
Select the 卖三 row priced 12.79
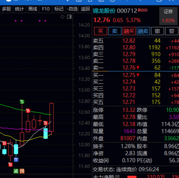136,54
